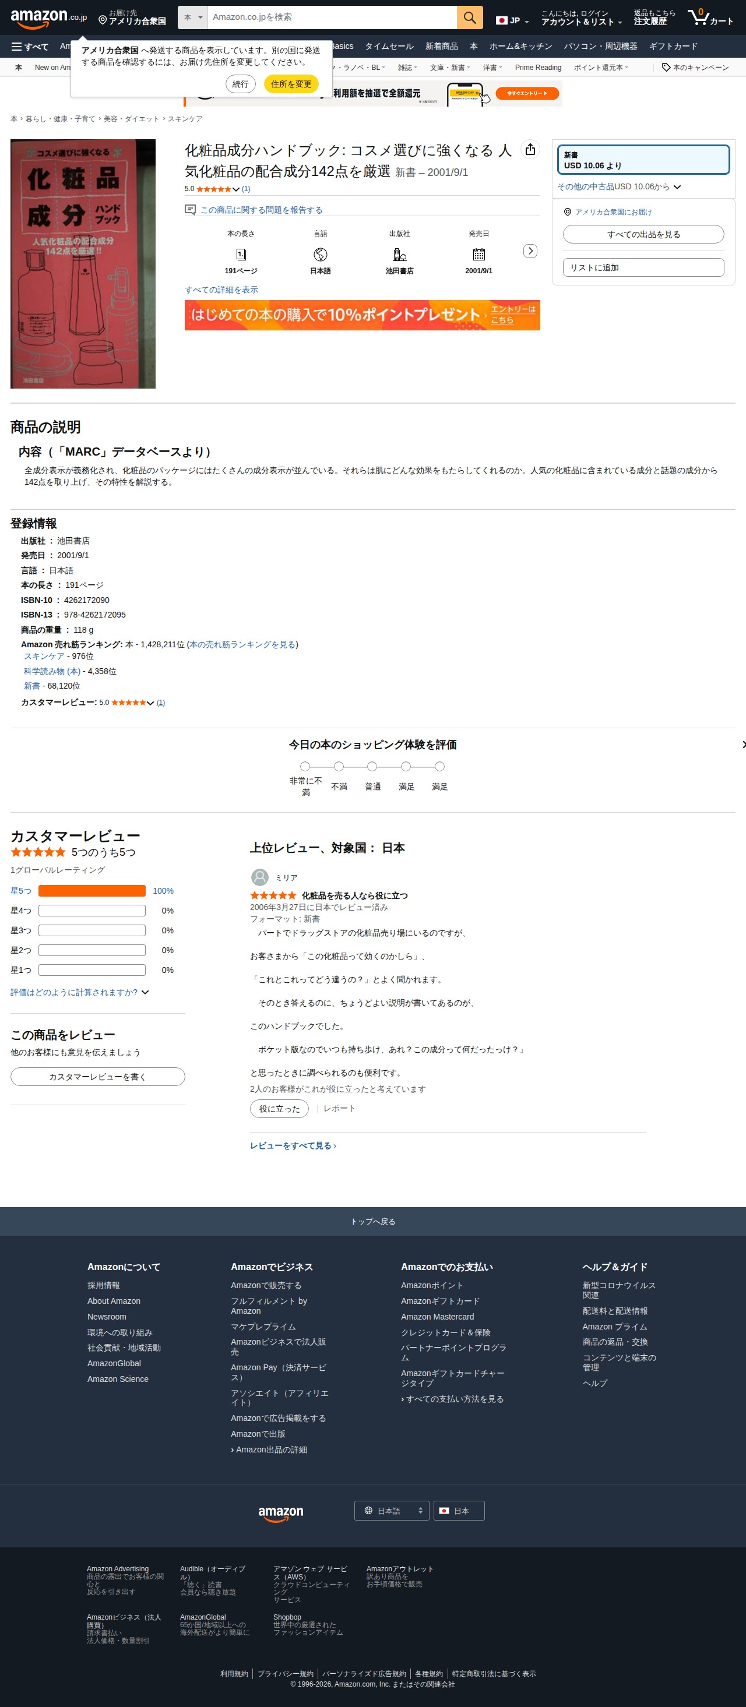
Task: Click the book length page icon
Action: [241, 255]
